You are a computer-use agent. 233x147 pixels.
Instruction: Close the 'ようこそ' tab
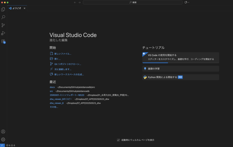tap(25, 8)
